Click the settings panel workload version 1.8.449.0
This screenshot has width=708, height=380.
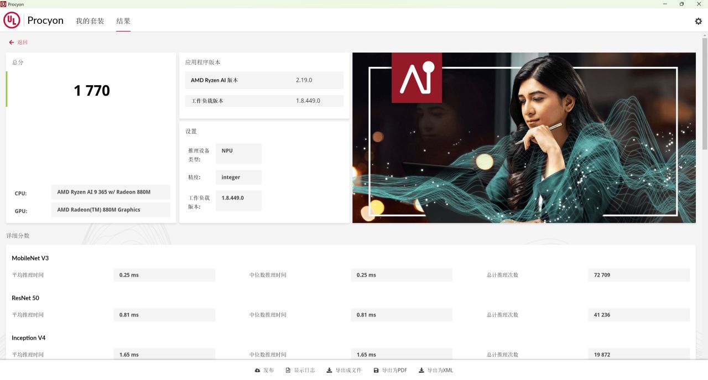tap(238, 201)
